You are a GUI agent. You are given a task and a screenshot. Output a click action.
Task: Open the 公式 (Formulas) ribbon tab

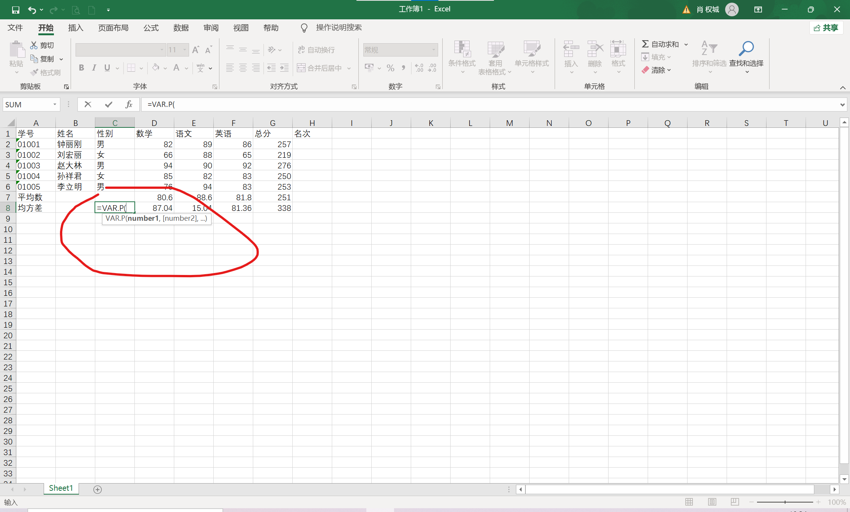click(x=151, y=28)
